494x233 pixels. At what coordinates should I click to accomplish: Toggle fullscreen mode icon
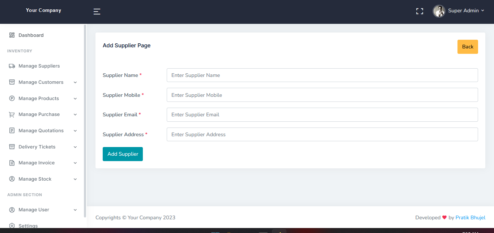coord(420,11)
